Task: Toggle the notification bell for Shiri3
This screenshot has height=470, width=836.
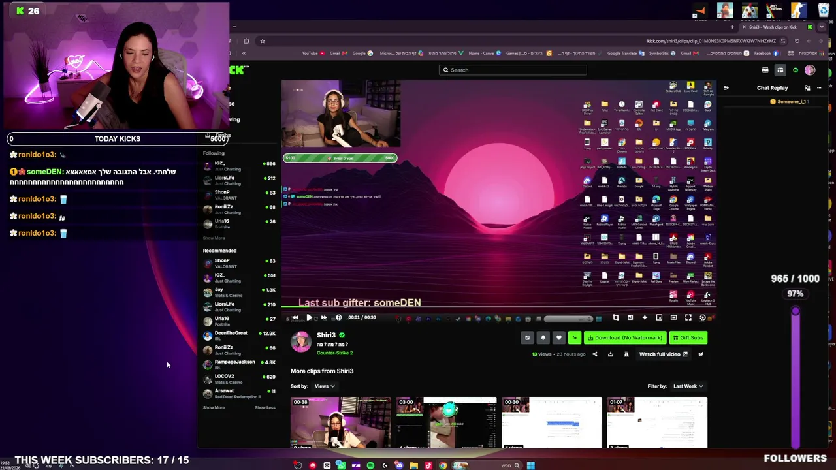Action: [543, 337]
